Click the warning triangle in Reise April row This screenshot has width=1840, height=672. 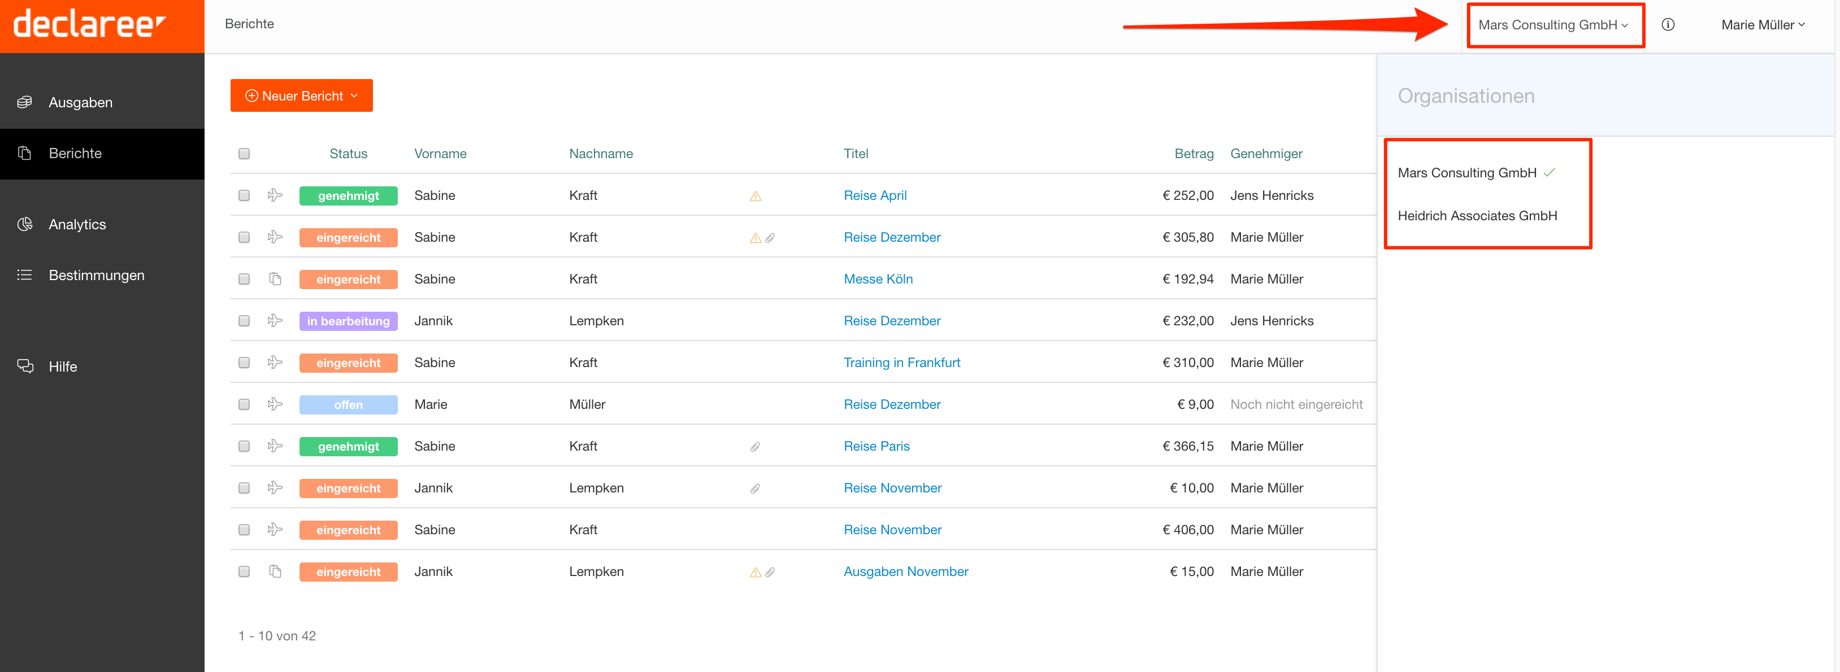click(755, 196)
